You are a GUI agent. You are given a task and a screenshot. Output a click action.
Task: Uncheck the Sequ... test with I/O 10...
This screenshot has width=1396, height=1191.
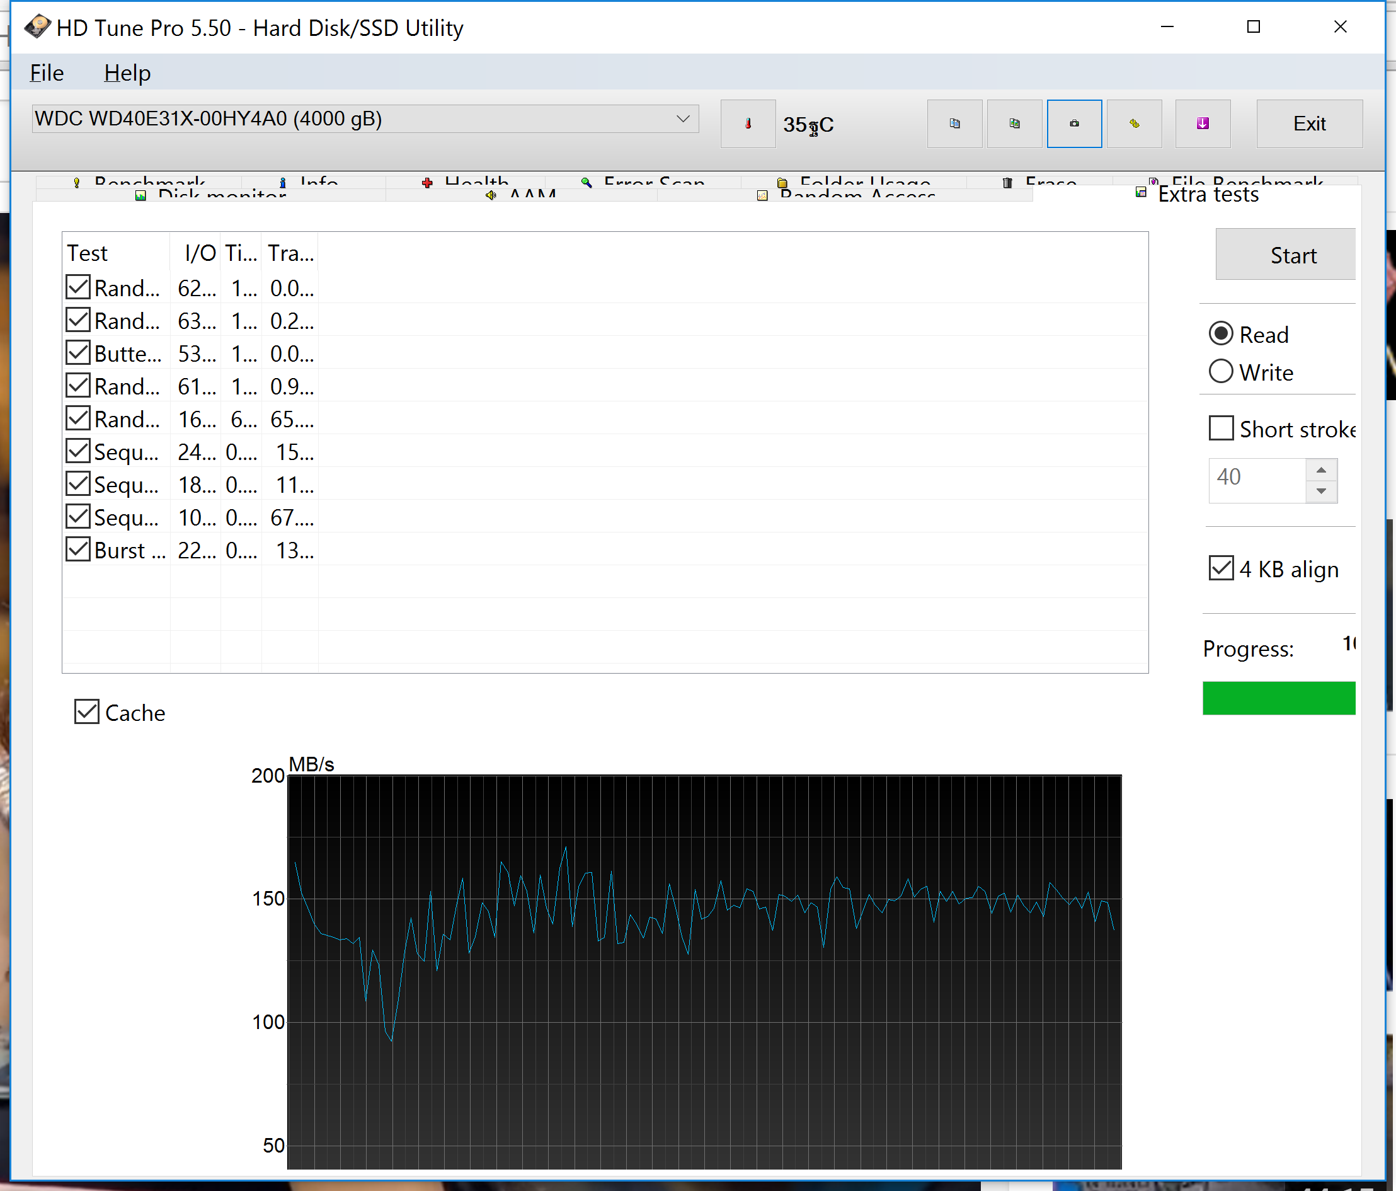point(78,517)
